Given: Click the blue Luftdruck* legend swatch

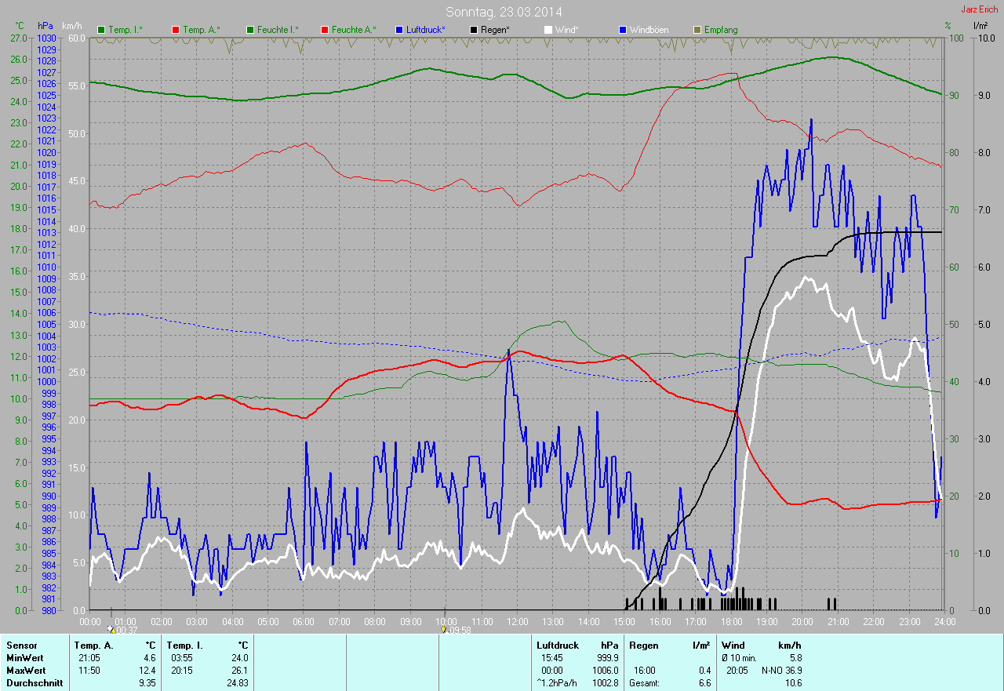Looking at the screenshot, I should (x=399, y=30).
